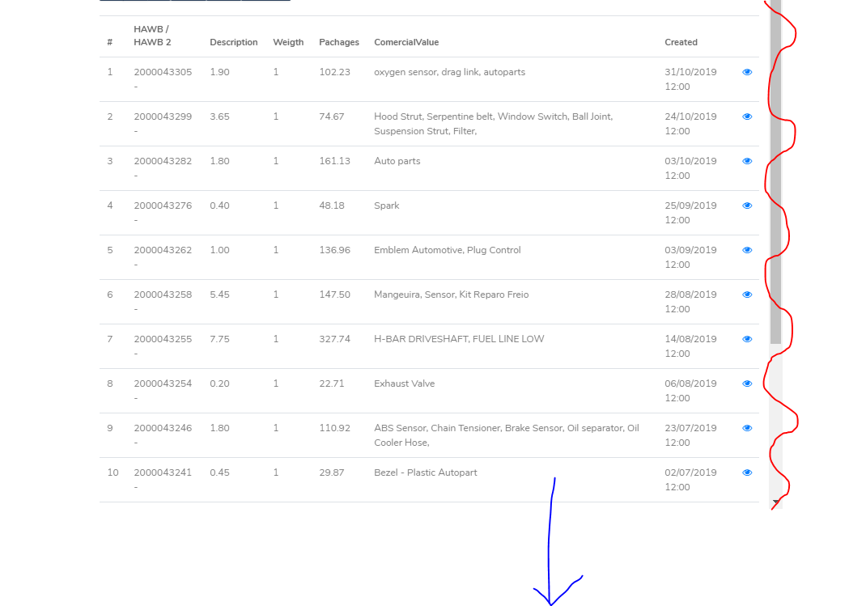
Task: Show details for HAWB 2000043246 eye icon
Action: [x=747, y=428]
